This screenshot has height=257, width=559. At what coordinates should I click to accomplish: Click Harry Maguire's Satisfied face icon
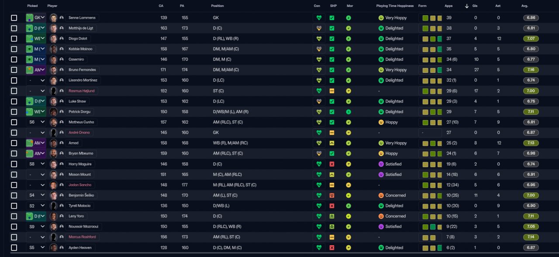pyautogui.click(x=381, y=164)
